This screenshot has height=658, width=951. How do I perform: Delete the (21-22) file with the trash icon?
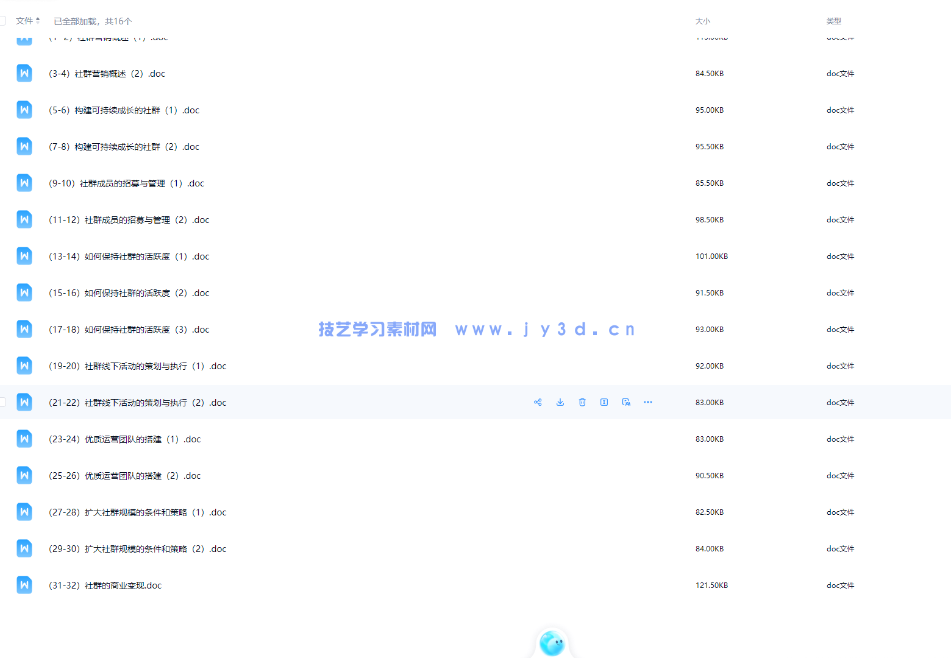(582, 402)
